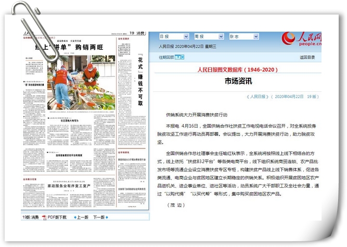Click the 19 消费 header on the page image
Viewport: 347px width, 247px height.
[137, 33]
